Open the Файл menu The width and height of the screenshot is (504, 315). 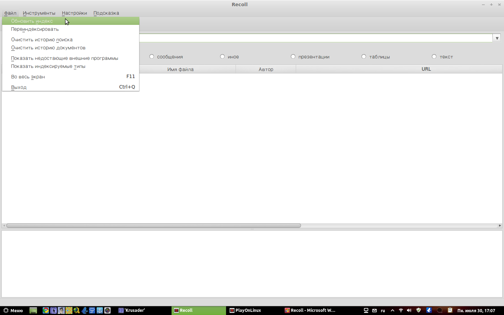[10, 13]
